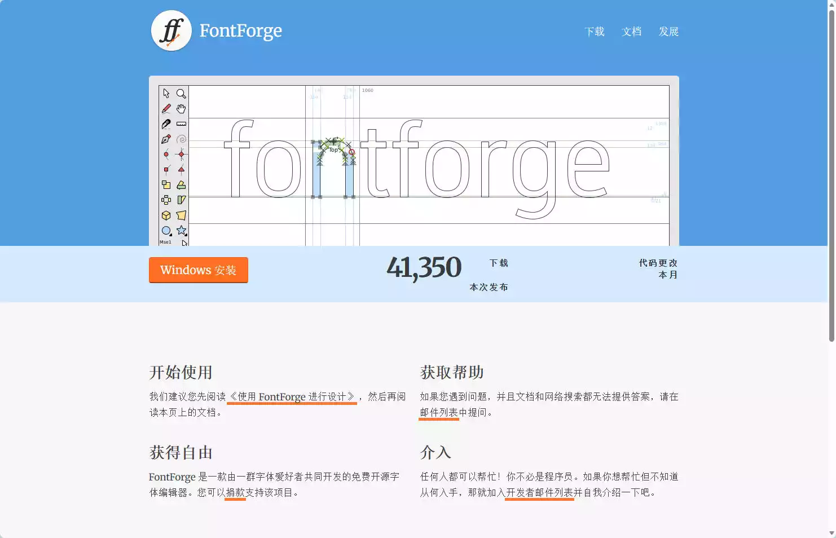Choose the Ellipse circle shape tool
The width and height of the screenshot is (836, 538).
166,231
